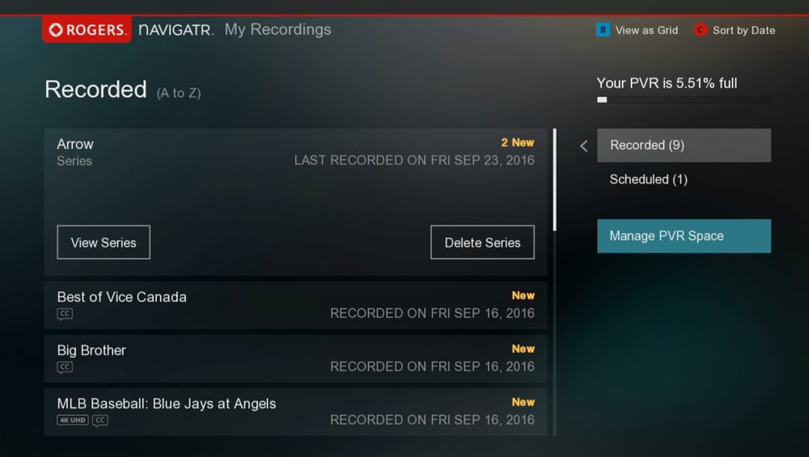The width and height of the screenshot is (809, 457).
Task: Click LAST RECORDED ON FRI SEP 23, 2016
Action: pos(414,160)
